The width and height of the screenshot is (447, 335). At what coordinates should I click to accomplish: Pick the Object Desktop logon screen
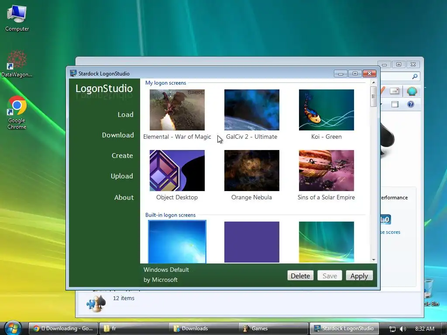(177, 171)
